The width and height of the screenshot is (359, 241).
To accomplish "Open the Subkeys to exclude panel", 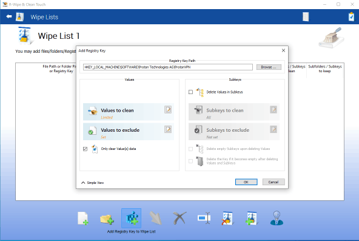I will click(x=234, y=132).
